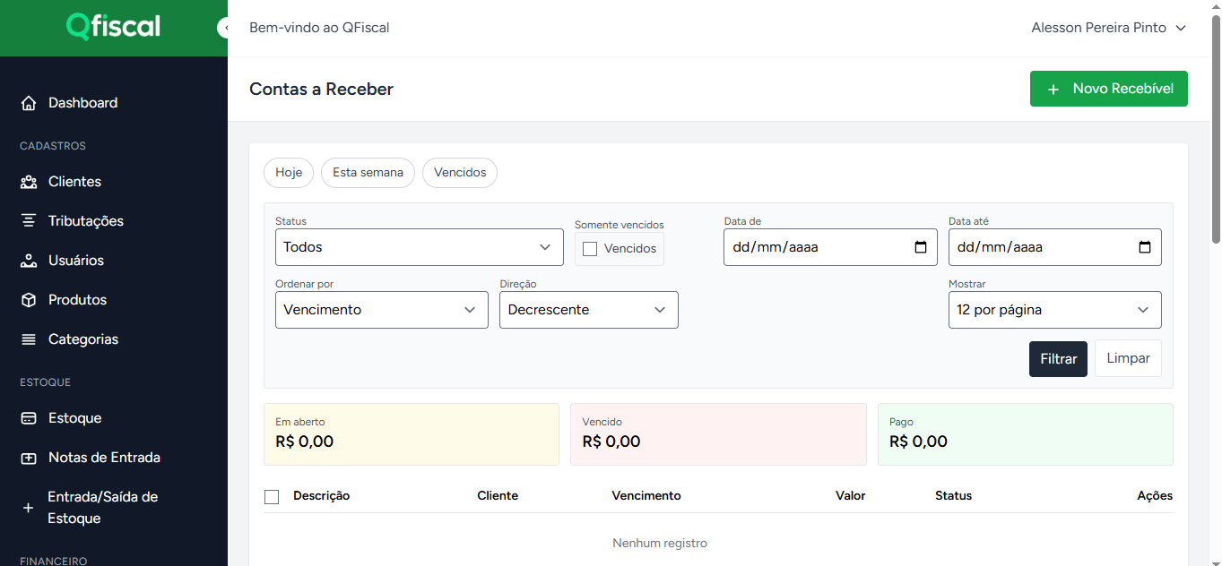Open calendar picker in Data de field
This screenshot has height=566, width=1222.
pos(920,247)
